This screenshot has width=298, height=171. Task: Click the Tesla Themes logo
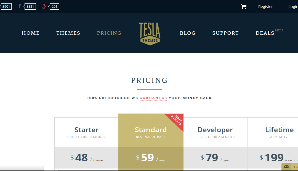[x=150, y=34]
